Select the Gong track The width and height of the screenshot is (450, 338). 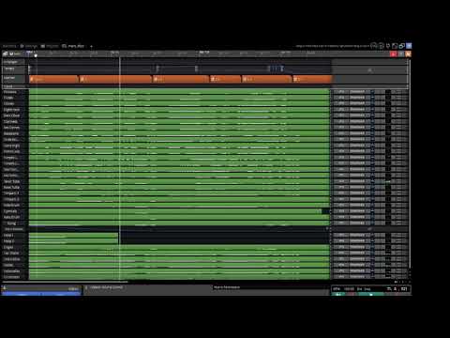pyautogui.click(x=15, y=223)
